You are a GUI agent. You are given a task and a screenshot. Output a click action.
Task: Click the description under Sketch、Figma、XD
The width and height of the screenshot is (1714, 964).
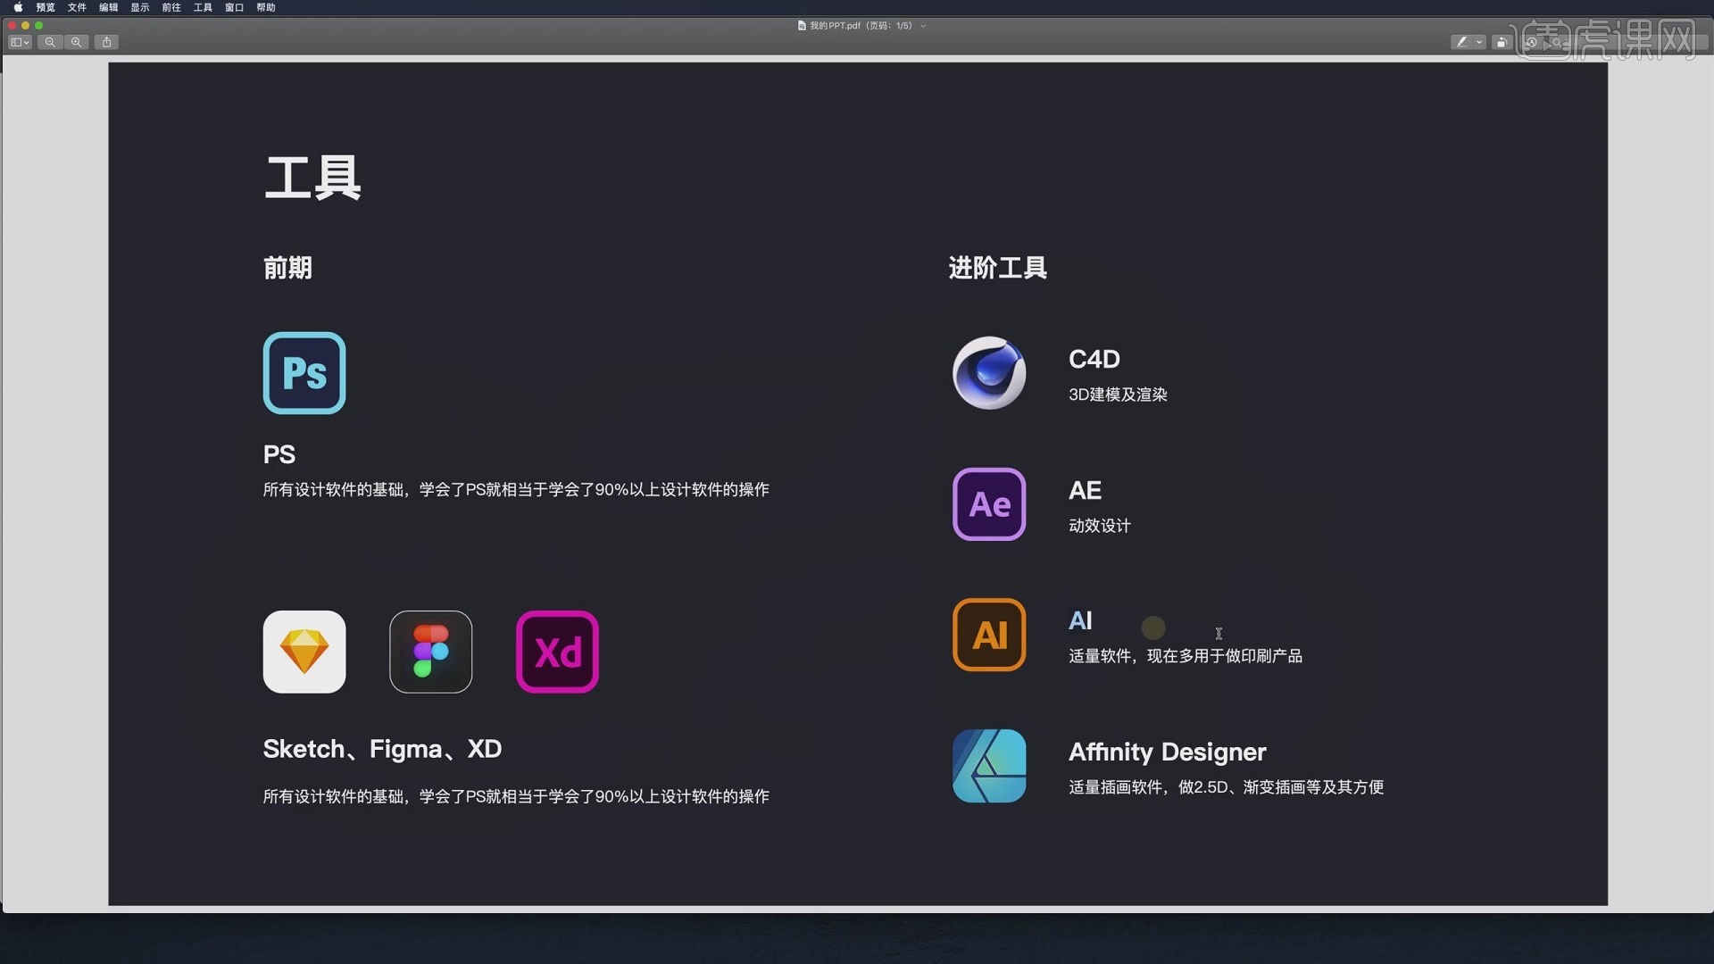(x=516, y=796)
